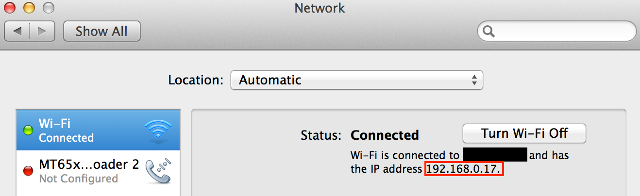This screenshot has width=640, height=196.
Task: Close the Network window with red button
Action: pyautogui.click(x=10, y=8)
